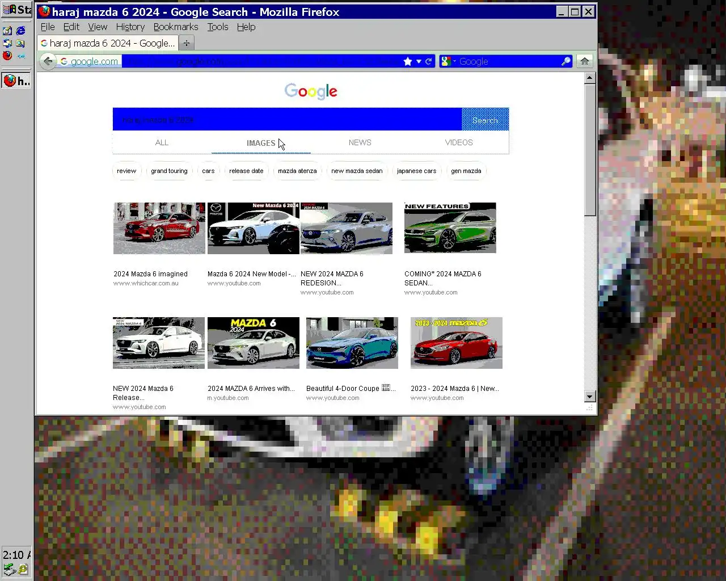Launch Firefox from quick launch bar

(7, 56)
